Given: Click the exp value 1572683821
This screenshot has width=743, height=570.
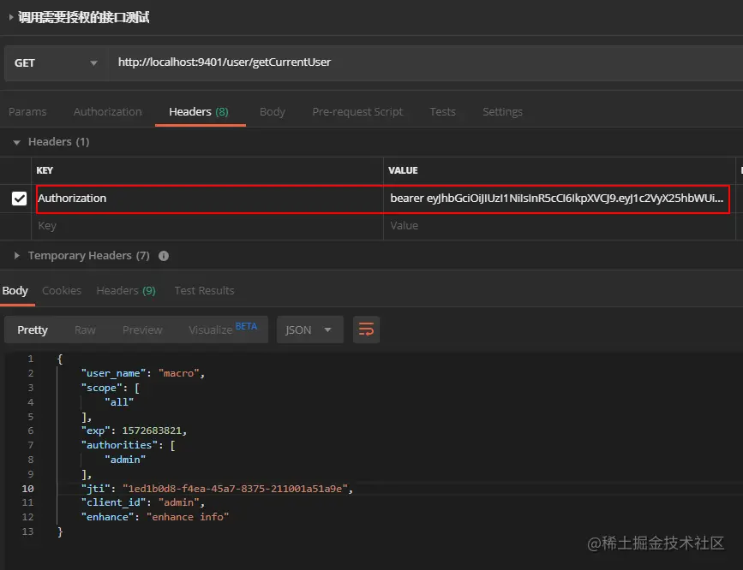Looking at the screenshot, I should [x=152, y=430].
